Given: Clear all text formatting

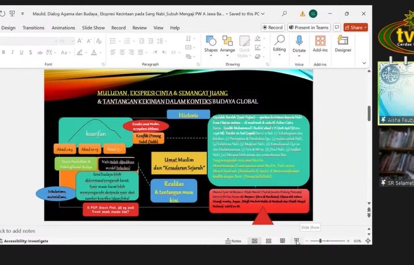Looking at the screenshot, I should 99,41.
